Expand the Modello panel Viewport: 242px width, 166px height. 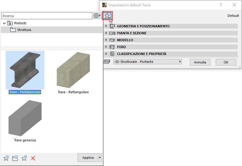106,40
